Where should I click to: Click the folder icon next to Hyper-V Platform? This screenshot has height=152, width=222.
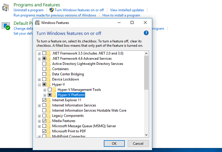point(54,95)
